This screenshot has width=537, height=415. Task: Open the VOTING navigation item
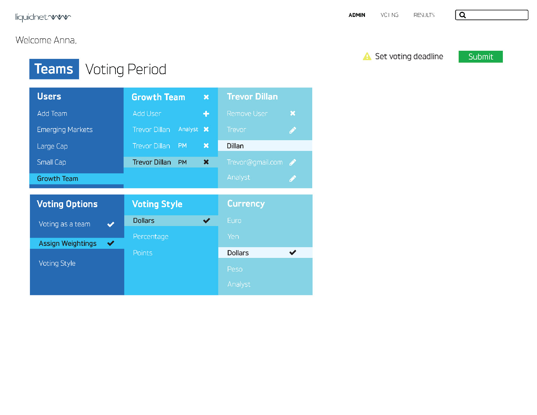(x=389, y=15)
